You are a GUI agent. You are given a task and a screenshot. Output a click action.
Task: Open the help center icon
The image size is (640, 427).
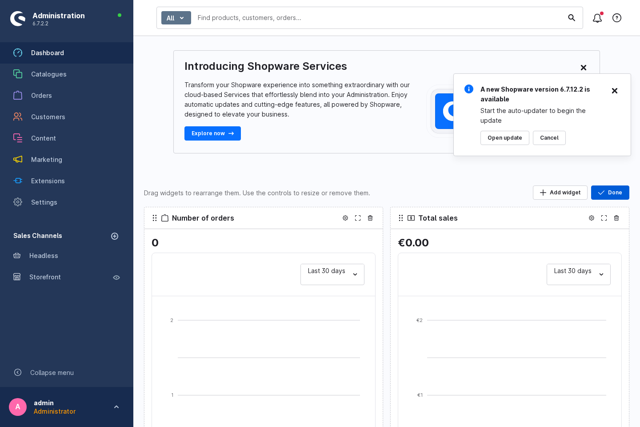(617, 18)
